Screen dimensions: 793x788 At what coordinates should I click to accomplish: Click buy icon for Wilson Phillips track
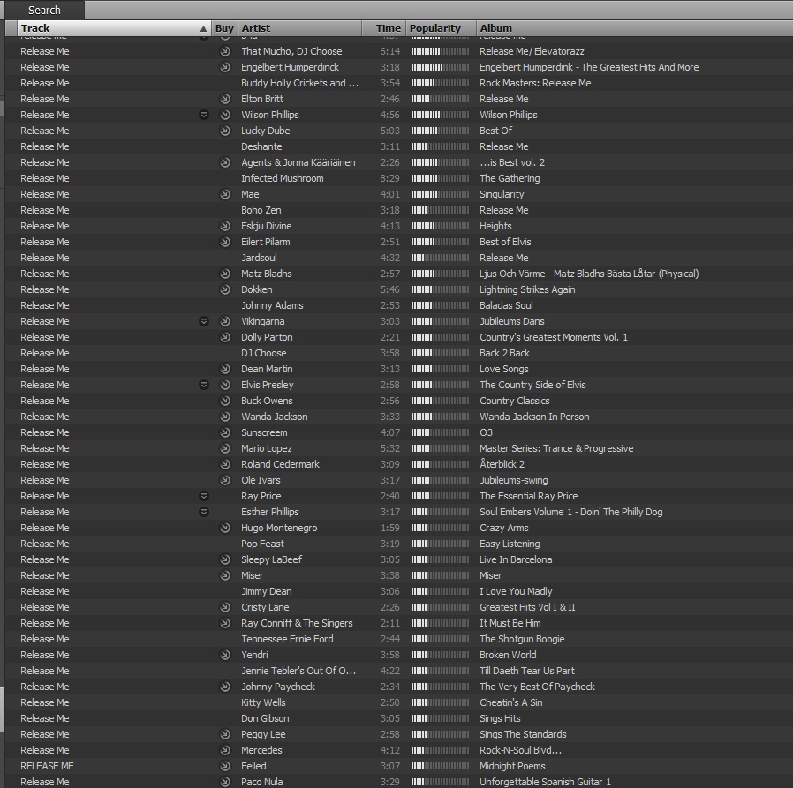click(x=225, y=115)
